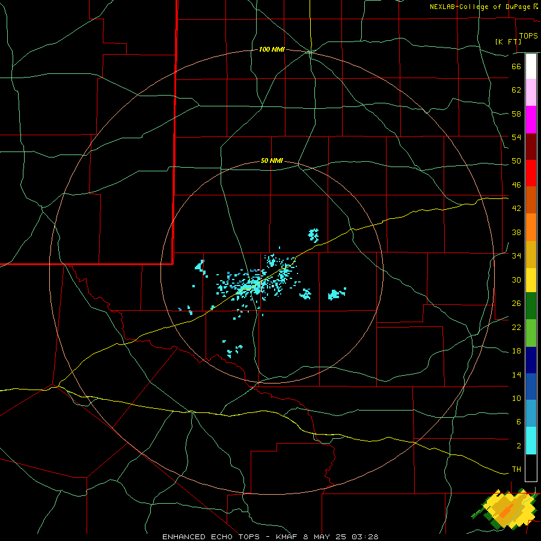Image resolution: width=541 pixels, height=541 pixels.
Task: Select the 100 NMI range ring label
Action: pos(272,49)
